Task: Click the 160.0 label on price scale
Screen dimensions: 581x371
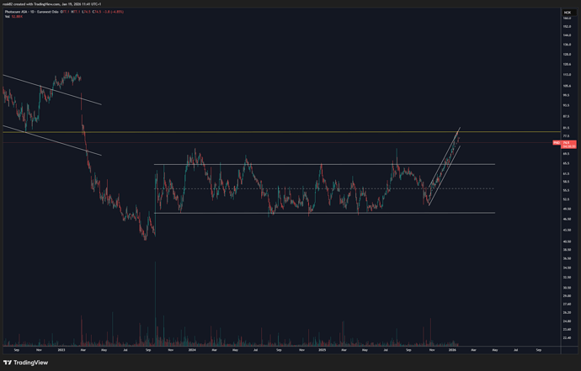Action: [x=566, y=19]
